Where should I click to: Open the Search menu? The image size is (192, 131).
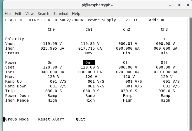pyautogui.click(x=43, y=13)
